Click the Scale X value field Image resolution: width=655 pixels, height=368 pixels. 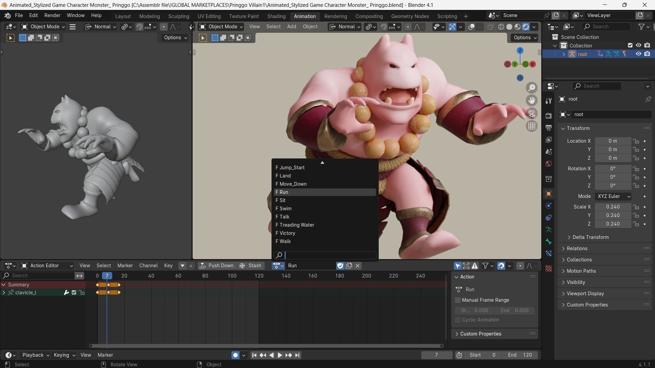click(x=613, y=207)
